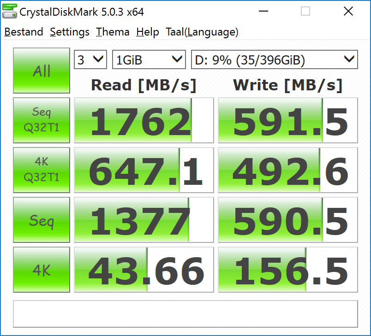Expand the D: 9% drive selection dropdown
Screen dimensions: 371x336
[x=275, y=59]
